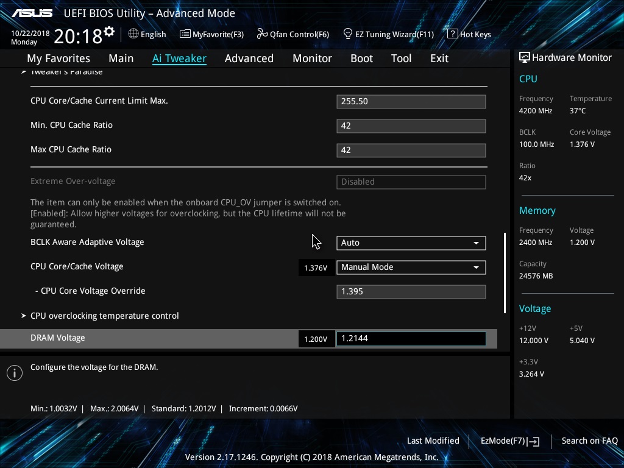This screenshot has width=624, height=468.
Task: Click the globe language icon
Action: pos(133,34)
